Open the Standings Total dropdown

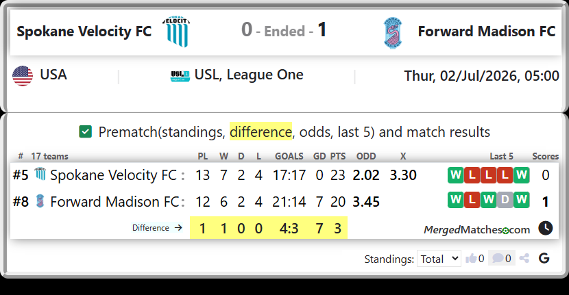[439, 259]
